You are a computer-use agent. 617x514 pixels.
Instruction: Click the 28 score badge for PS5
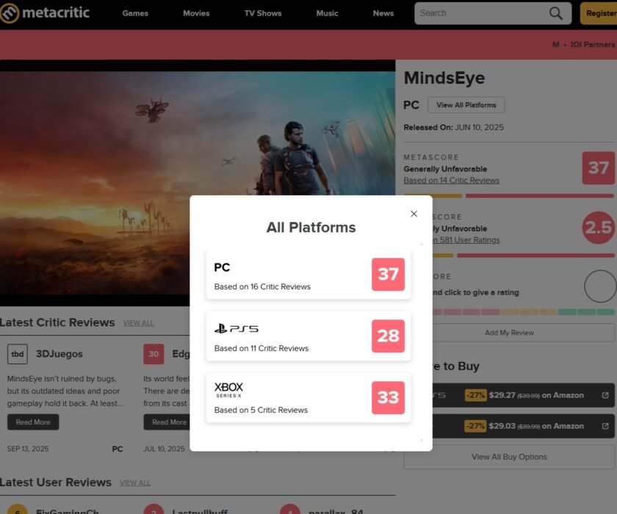[388, 336]
